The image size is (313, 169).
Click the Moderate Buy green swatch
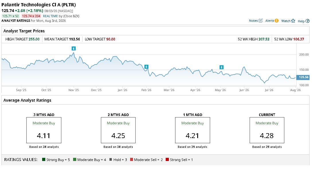pyautogui.click(x=75, y=160)
